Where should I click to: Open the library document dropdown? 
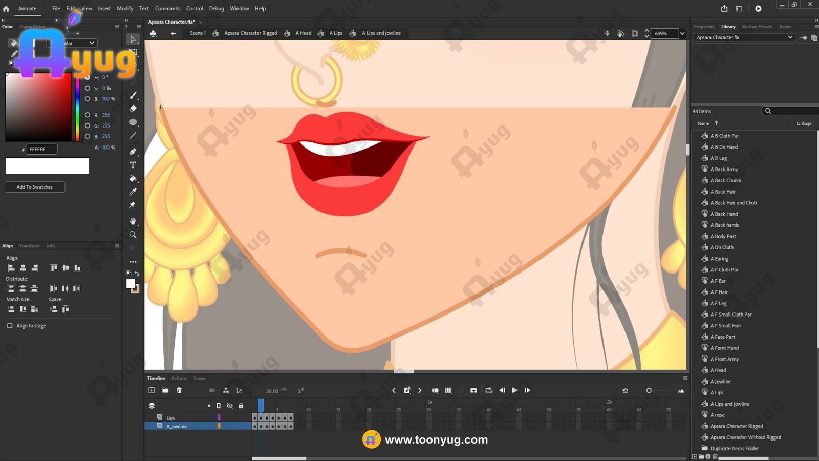(x=745, y=37)
